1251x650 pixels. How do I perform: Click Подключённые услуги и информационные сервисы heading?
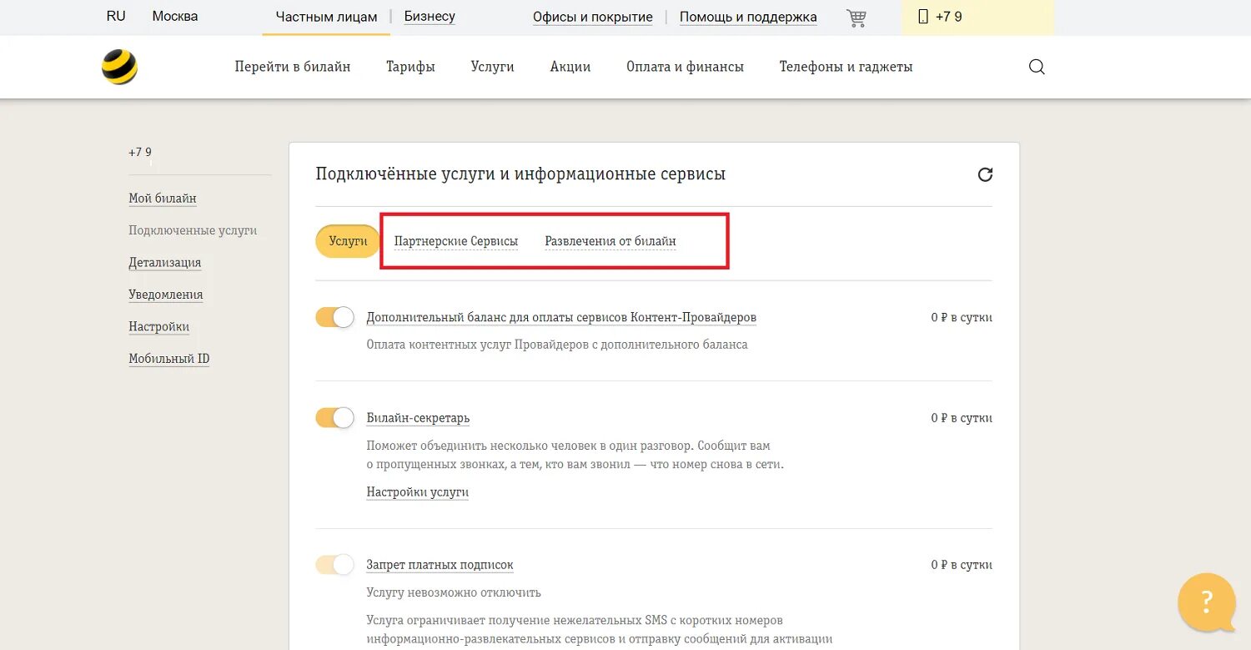pos(520,174)
